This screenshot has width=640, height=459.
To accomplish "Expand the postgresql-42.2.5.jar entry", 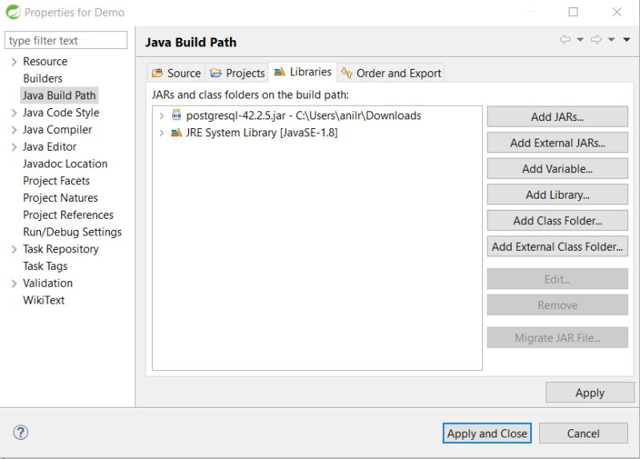I will pos(162,116).
